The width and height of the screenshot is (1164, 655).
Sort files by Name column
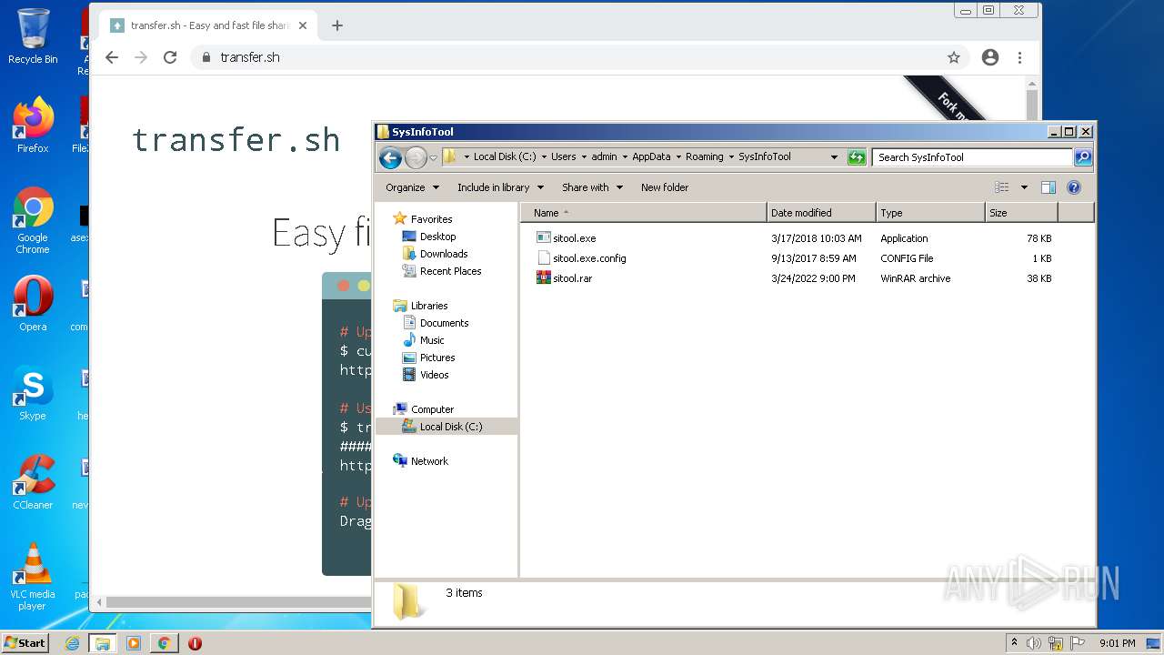644,213
